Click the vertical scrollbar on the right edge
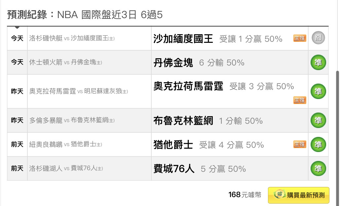Viewport: 342px width, 206px height. point(337,137)
